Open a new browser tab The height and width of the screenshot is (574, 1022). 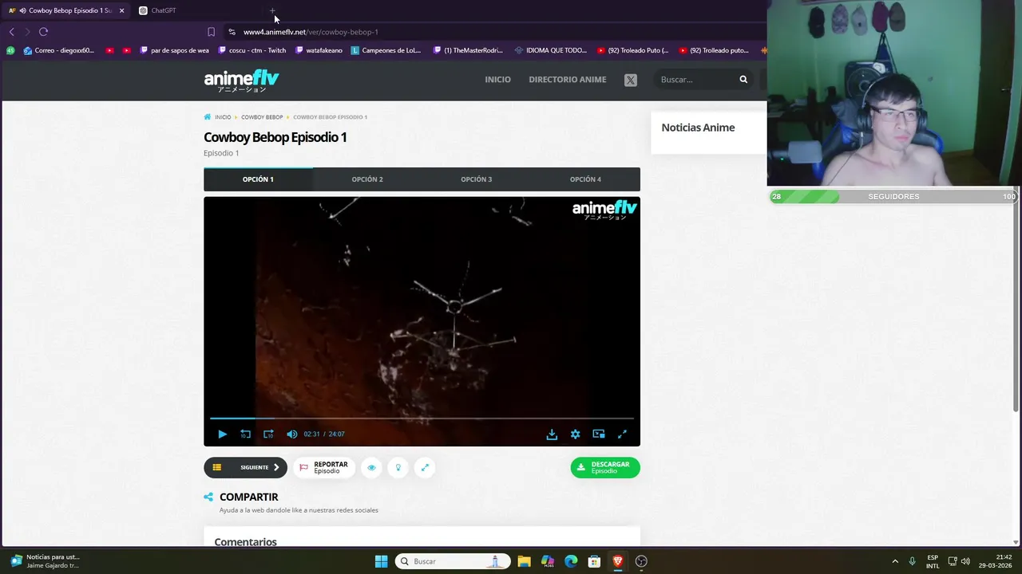pos(272,11)
